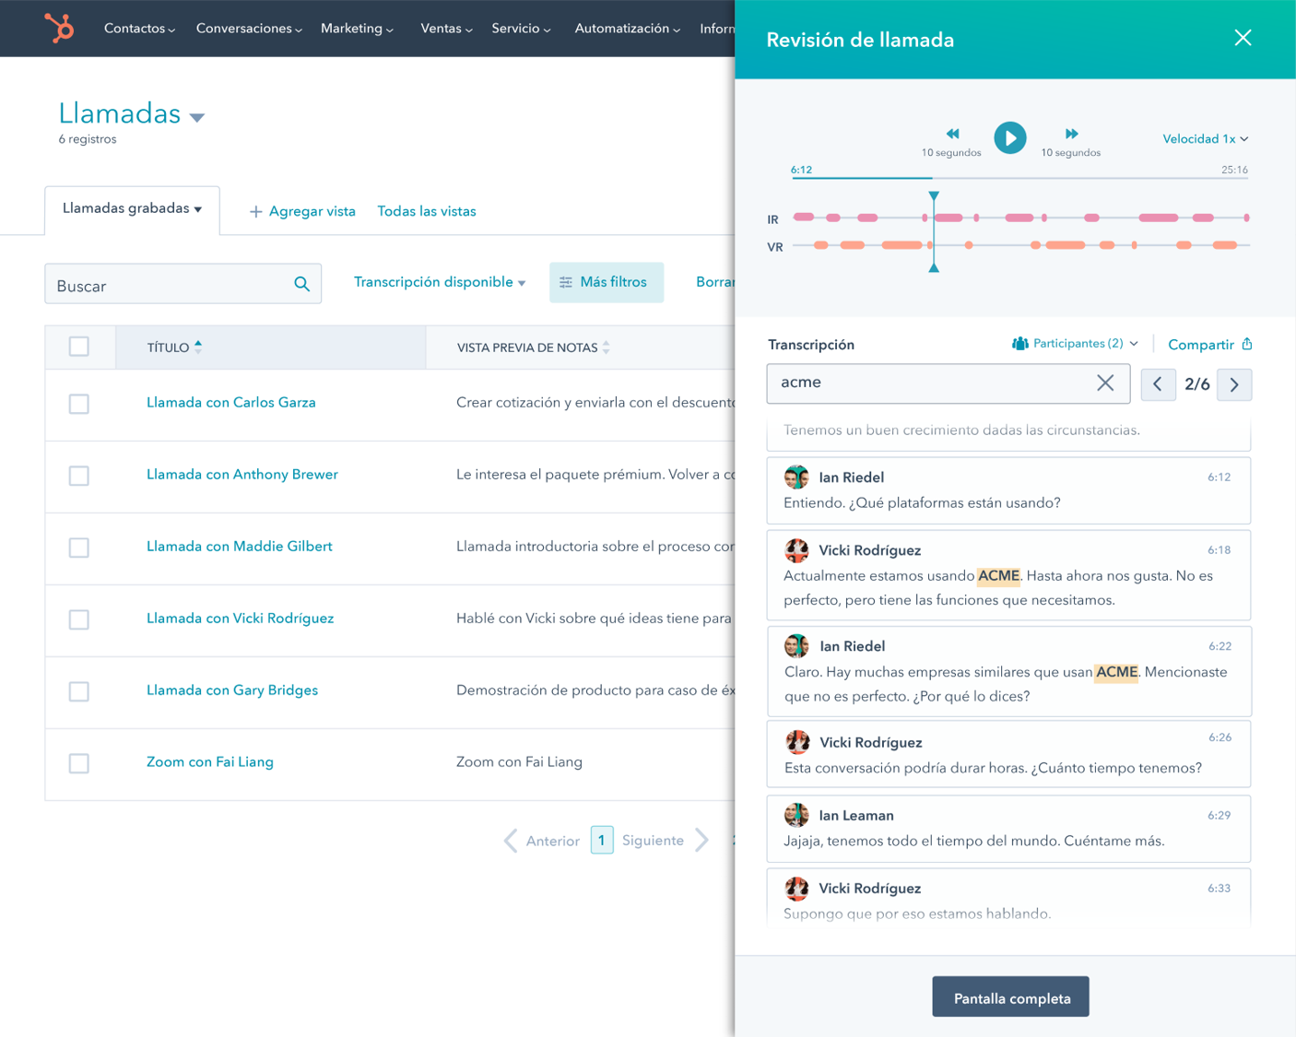Open Llamada con Maddie Gilbert
The image size is (1296, 1037).
coord(240,547)
